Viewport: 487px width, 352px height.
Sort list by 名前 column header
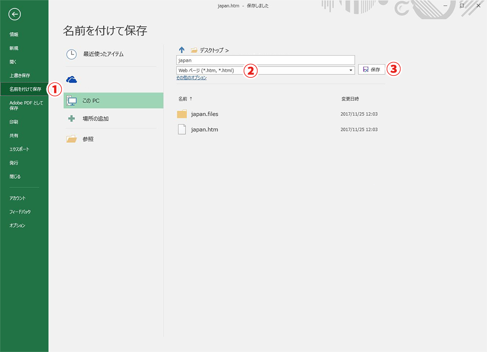tap(183, 99)
